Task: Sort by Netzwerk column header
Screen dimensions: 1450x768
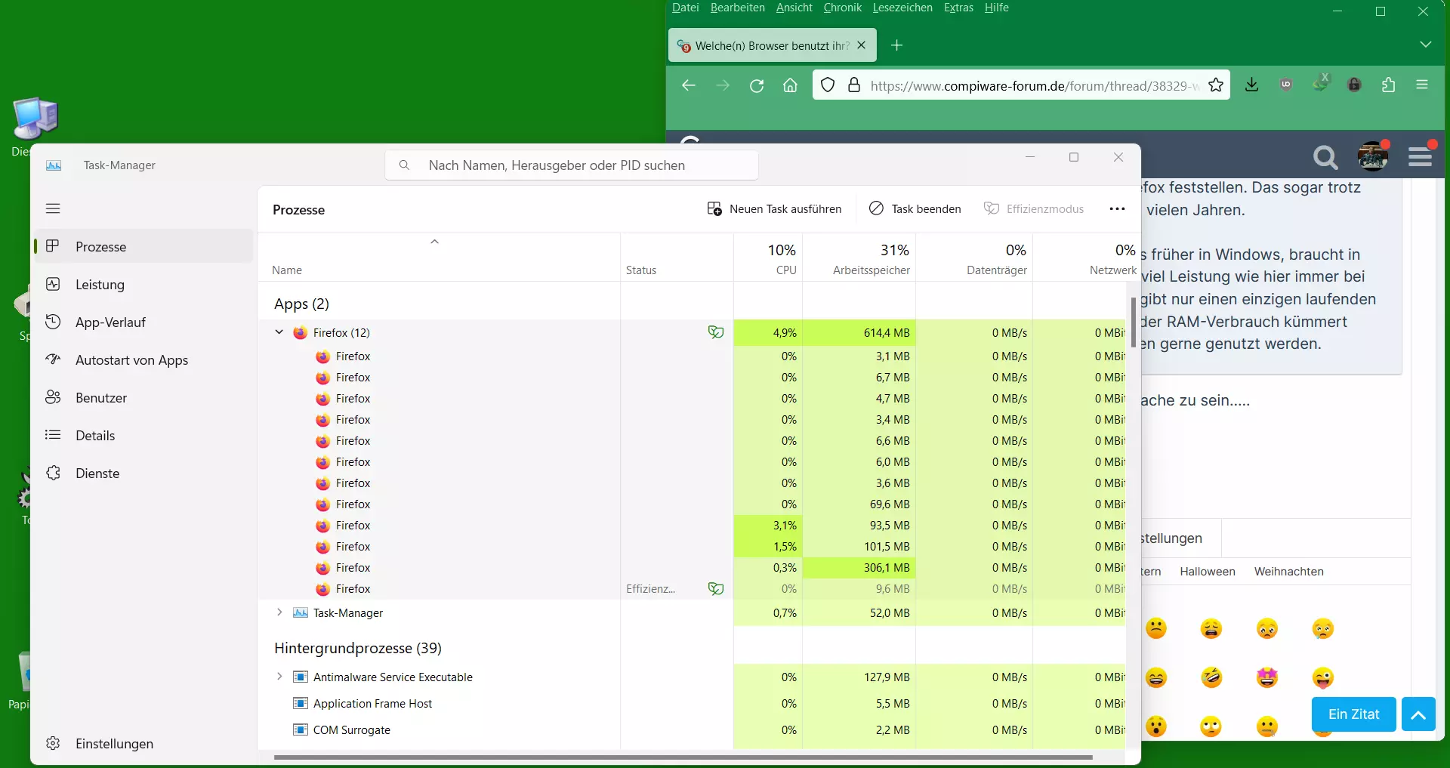Action: (1085, 258)
